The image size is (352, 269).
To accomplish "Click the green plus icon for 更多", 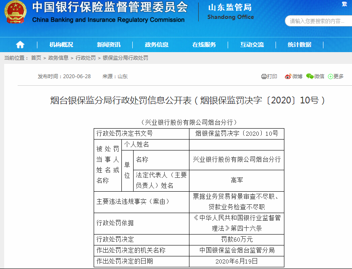I will (331, 76).
